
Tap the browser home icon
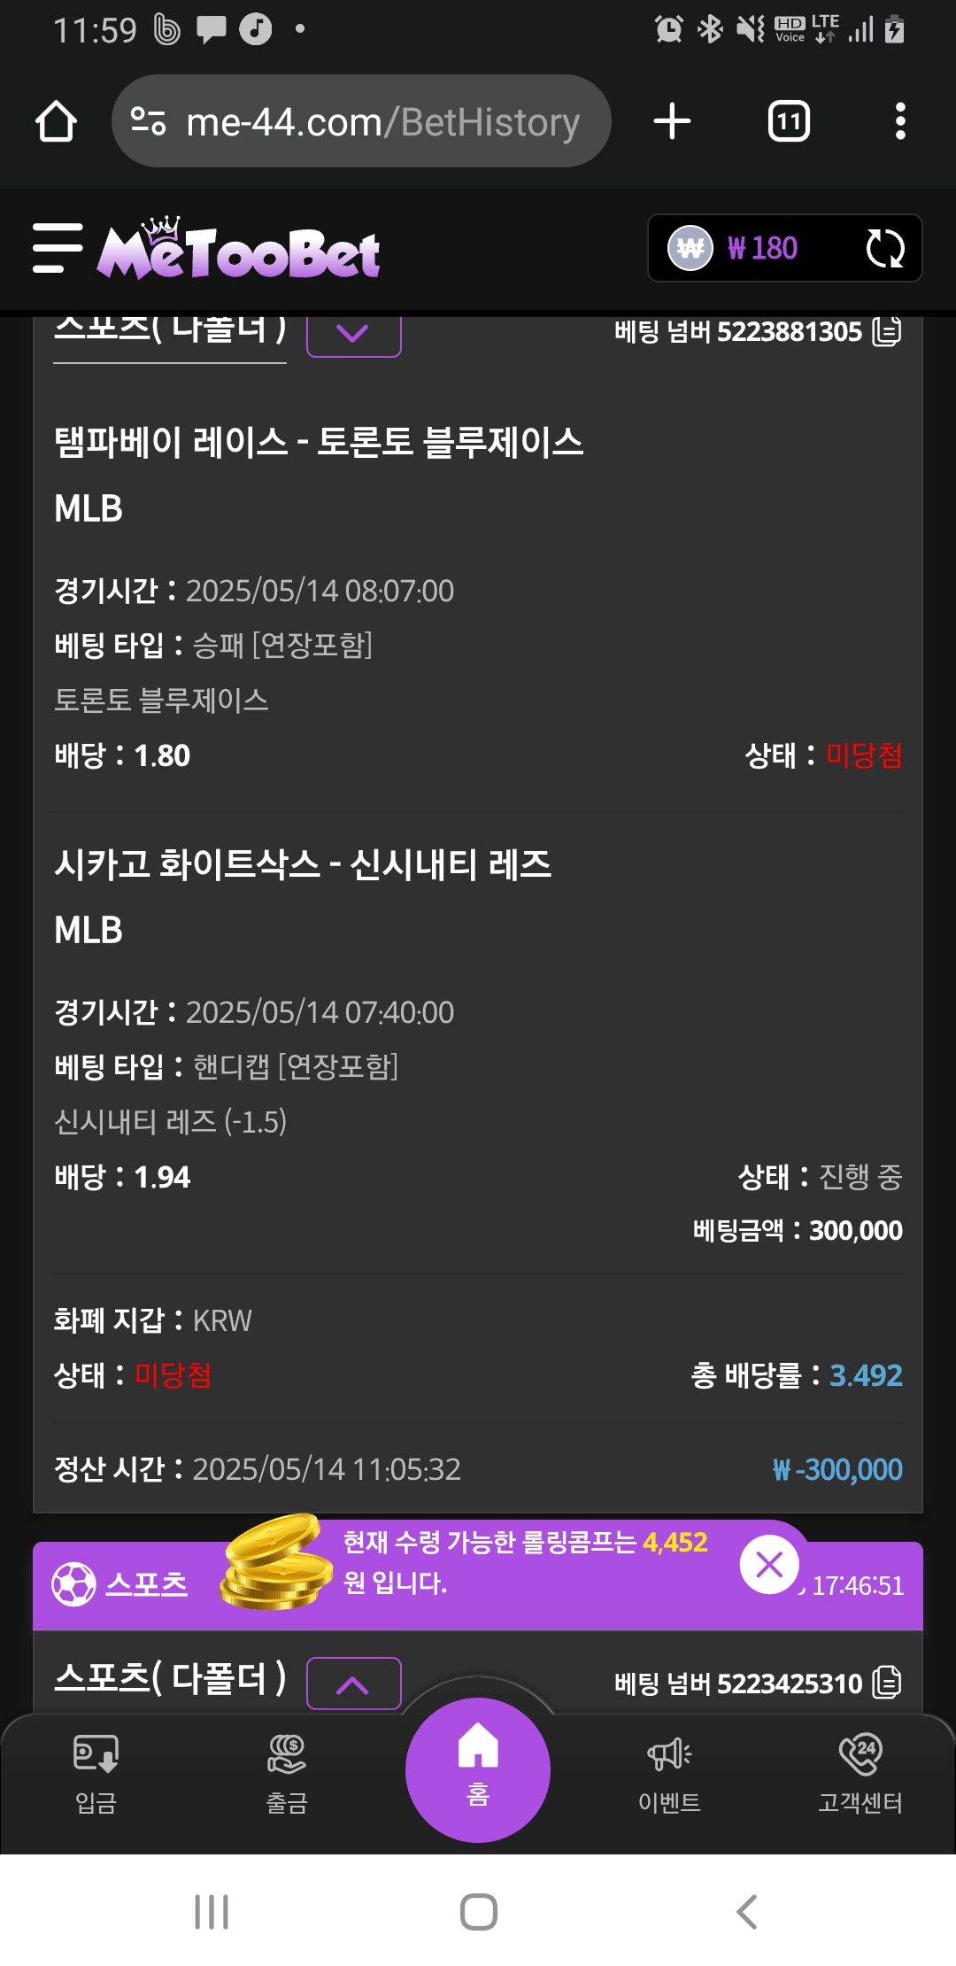point(56,121)
